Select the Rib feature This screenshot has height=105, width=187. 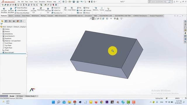(79, 8)
